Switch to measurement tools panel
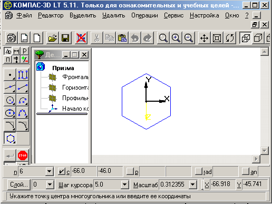Image resolution: width=272 pixels, height=204 pixels. [16, 60]
